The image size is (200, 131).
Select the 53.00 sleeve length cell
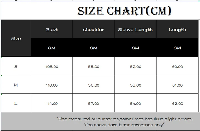(135, 85)
